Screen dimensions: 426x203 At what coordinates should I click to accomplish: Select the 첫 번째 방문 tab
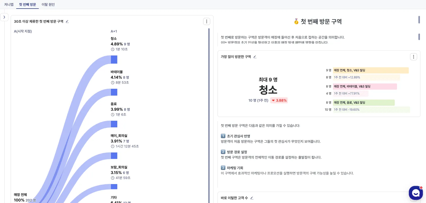(27, 5)
